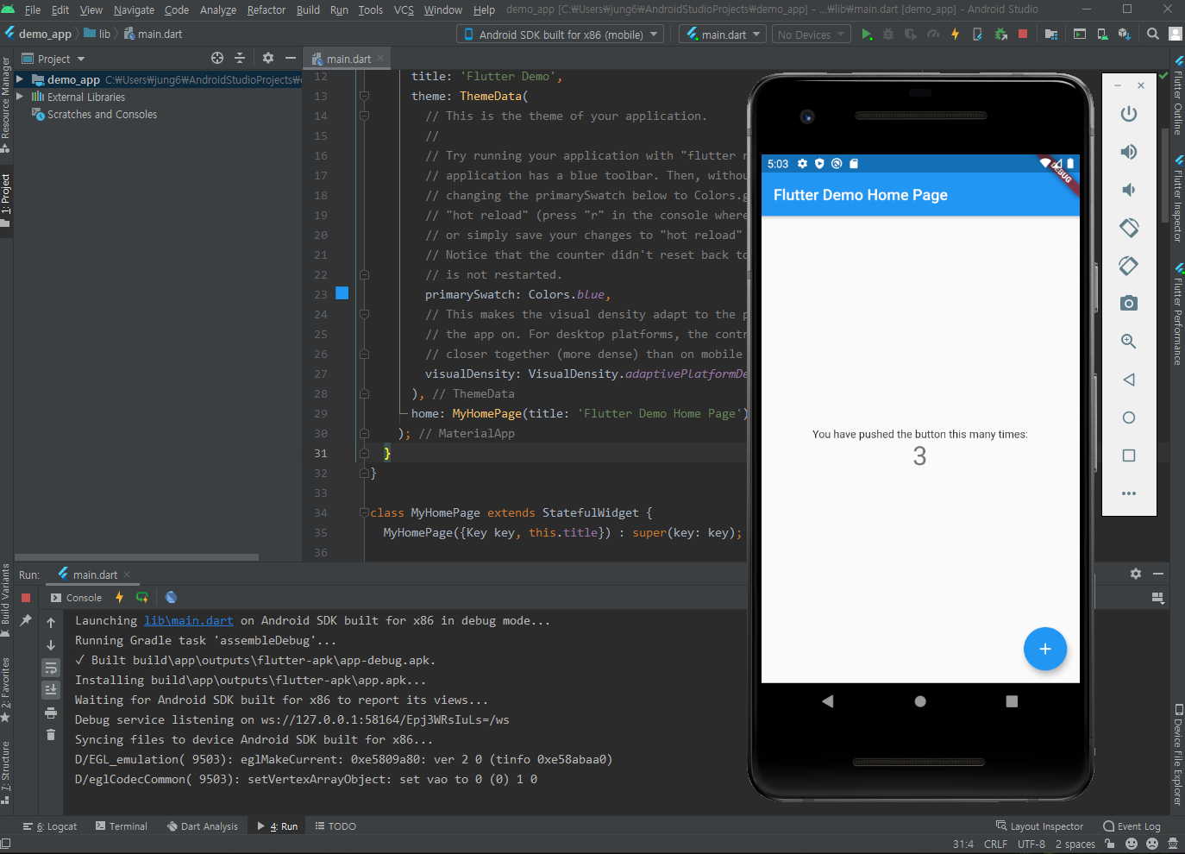Click Hot Reload lightning icon in Run panel
The width and height of the screenshot is (1185, 854).
pyautogui.click(x=119, y=597)
